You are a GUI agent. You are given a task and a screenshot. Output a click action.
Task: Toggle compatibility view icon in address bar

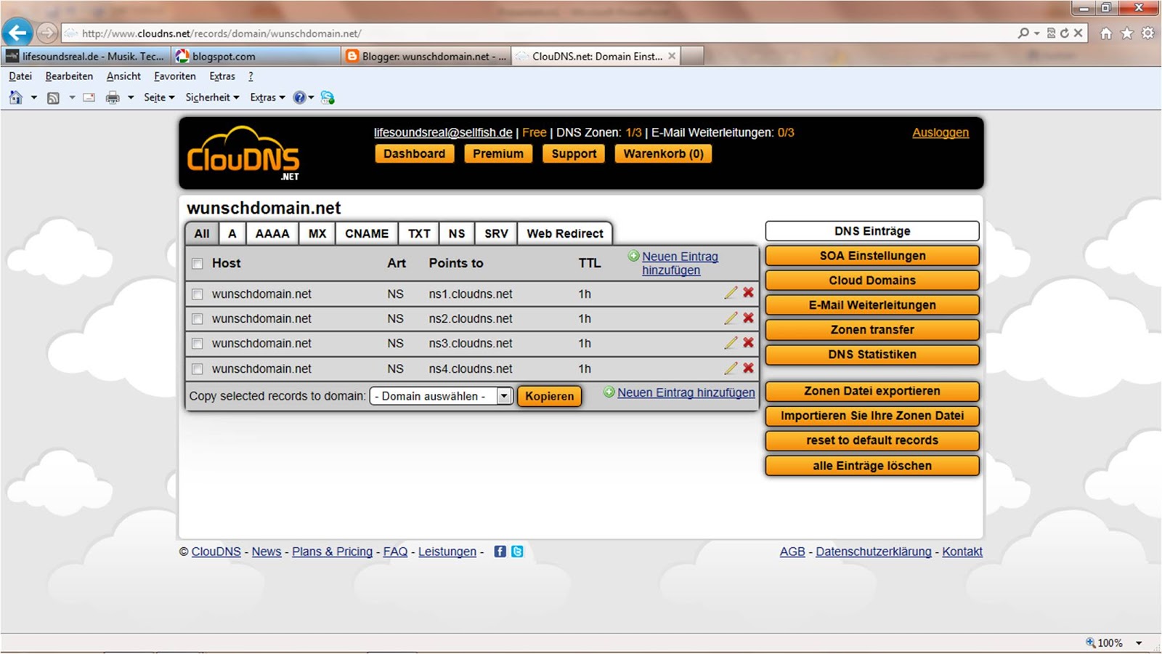click(x=1051, y=33)
